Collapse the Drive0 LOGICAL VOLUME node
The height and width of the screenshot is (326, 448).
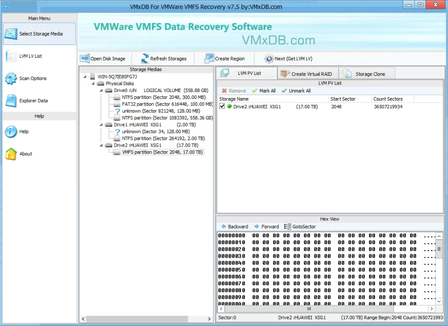[101, 90]
